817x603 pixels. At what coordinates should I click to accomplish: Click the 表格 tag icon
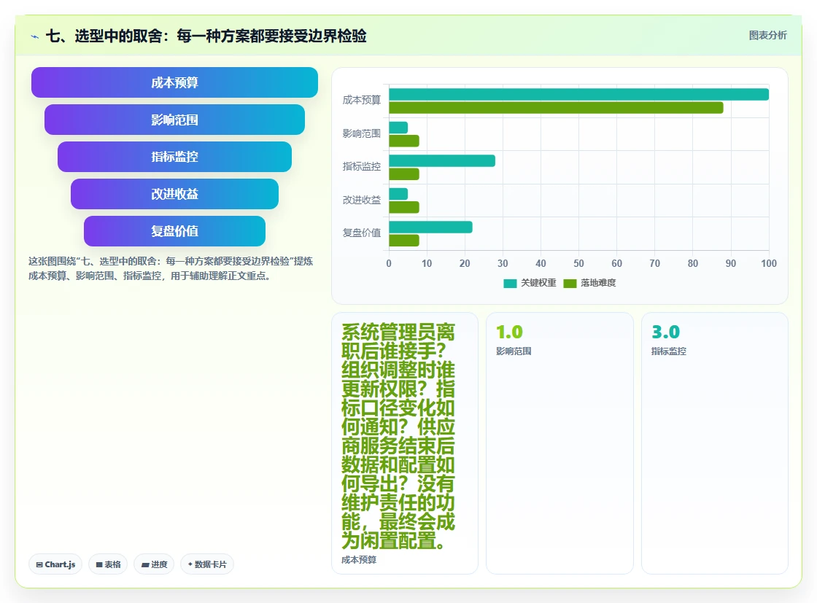99,564
